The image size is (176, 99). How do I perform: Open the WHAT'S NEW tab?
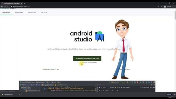pos(19,12)
